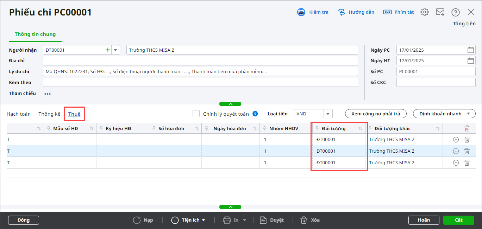Delete first row with trash icon
The width and height of the screenshot is (482, 229).
(x=467, y=140)
